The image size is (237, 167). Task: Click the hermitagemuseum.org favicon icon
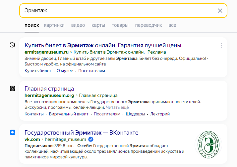click(x=13, y=88)
